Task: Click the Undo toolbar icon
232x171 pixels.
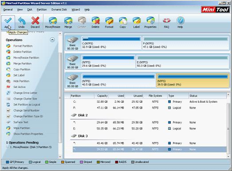Action: click(x=21, y=23)
